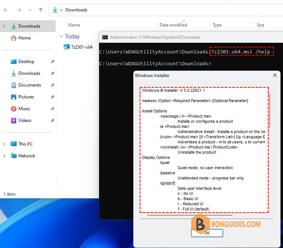Click '/quiet' option text in installer help
The image size is (283, 248).
pos(165,163)
